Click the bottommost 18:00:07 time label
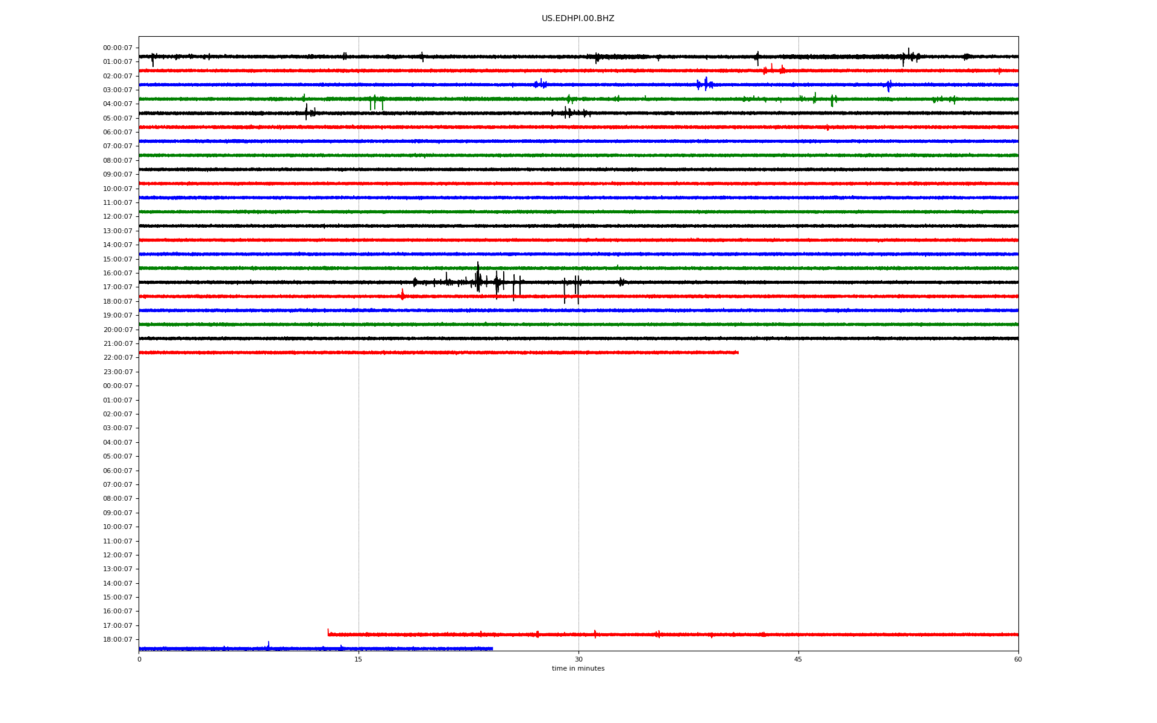The height and width of the screenshot is (723, 1157). point(118,639)
